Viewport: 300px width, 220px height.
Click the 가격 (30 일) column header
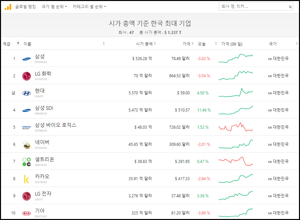pyautogui.click(x=232, y=44)
